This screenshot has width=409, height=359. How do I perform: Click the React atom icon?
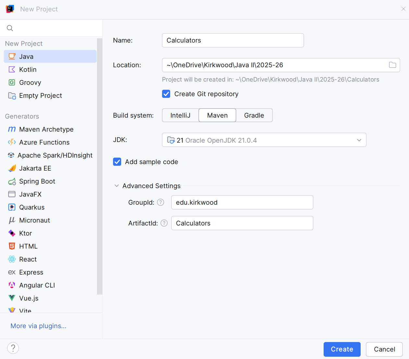click(x=12, y=259)
